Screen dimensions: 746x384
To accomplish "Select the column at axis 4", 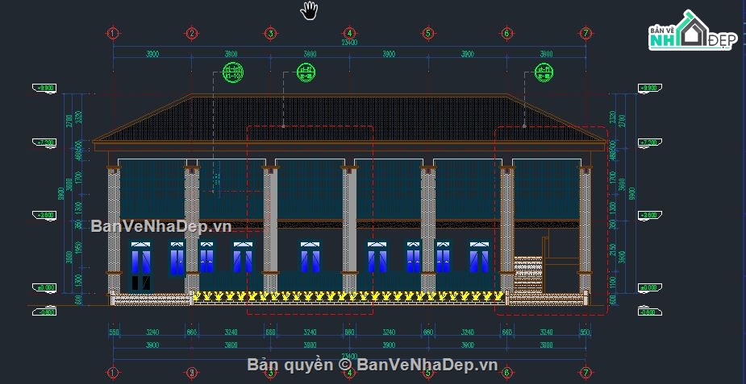I will 349,229.
